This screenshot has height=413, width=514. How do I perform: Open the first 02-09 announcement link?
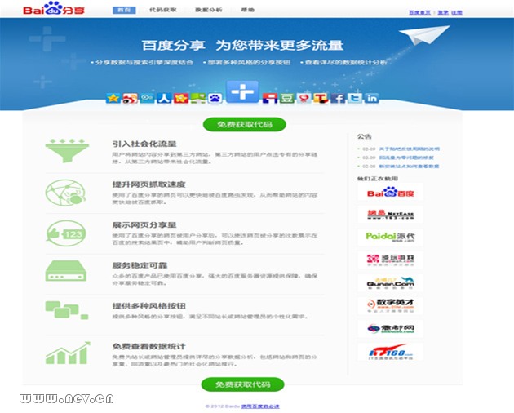coord(409,149)
